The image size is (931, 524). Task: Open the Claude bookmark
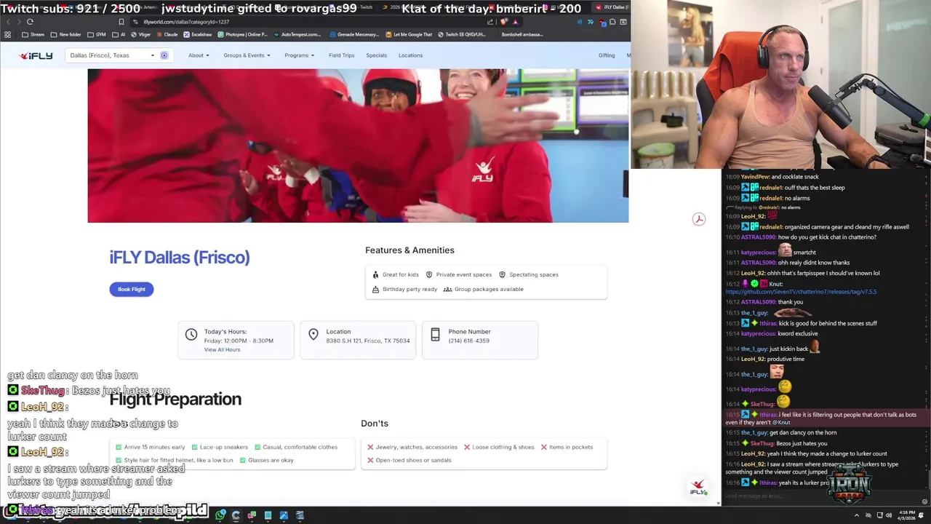click(x=167, y=34)
